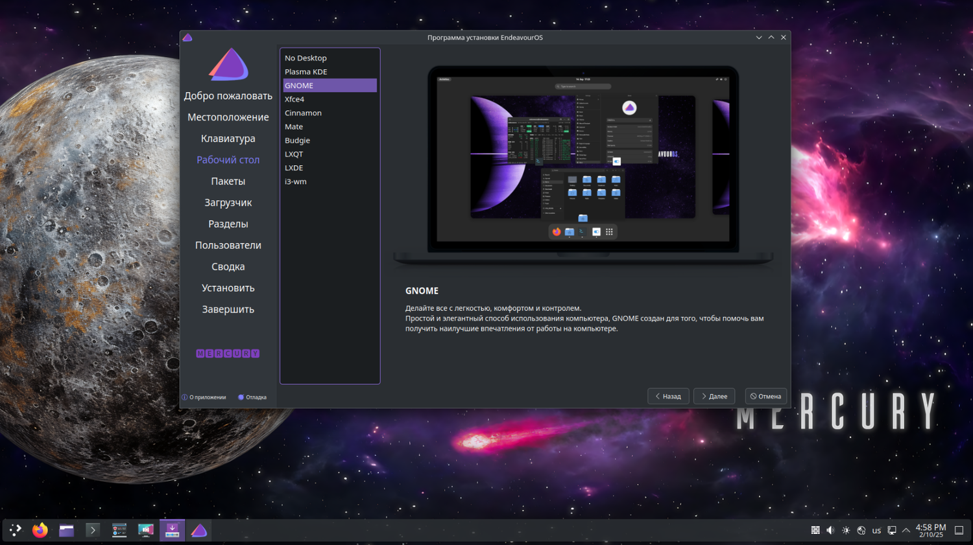This screenshot has height=545, width=973.
Task: Click the 'Местоположение' step in the sidebar
Action: pos(228,117)
